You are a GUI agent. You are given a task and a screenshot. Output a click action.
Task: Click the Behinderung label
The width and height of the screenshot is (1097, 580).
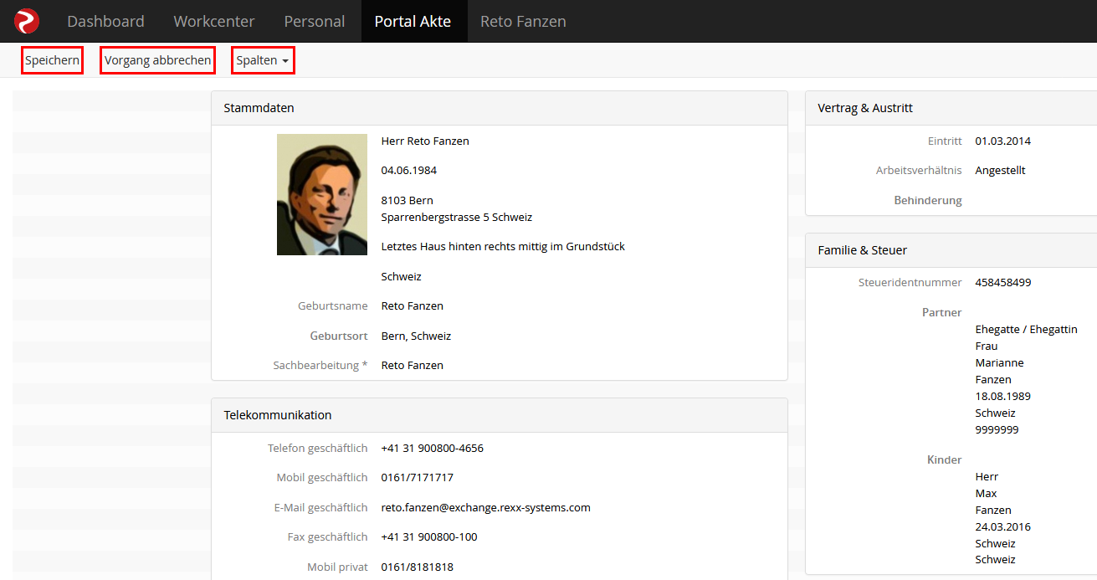928,200
